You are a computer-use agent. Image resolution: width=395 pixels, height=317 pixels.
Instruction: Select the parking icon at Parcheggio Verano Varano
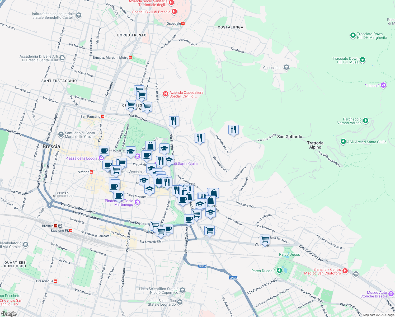pos(365,120)
